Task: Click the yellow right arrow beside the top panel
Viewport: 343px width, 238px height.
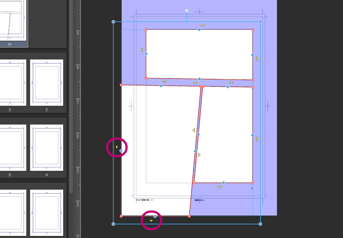Action: tap(257, 58)
